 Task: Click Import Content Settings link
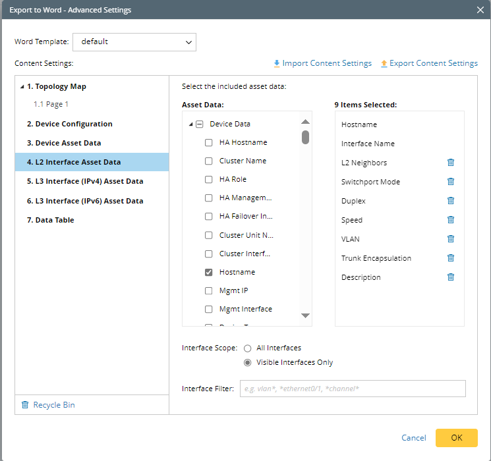322,63
